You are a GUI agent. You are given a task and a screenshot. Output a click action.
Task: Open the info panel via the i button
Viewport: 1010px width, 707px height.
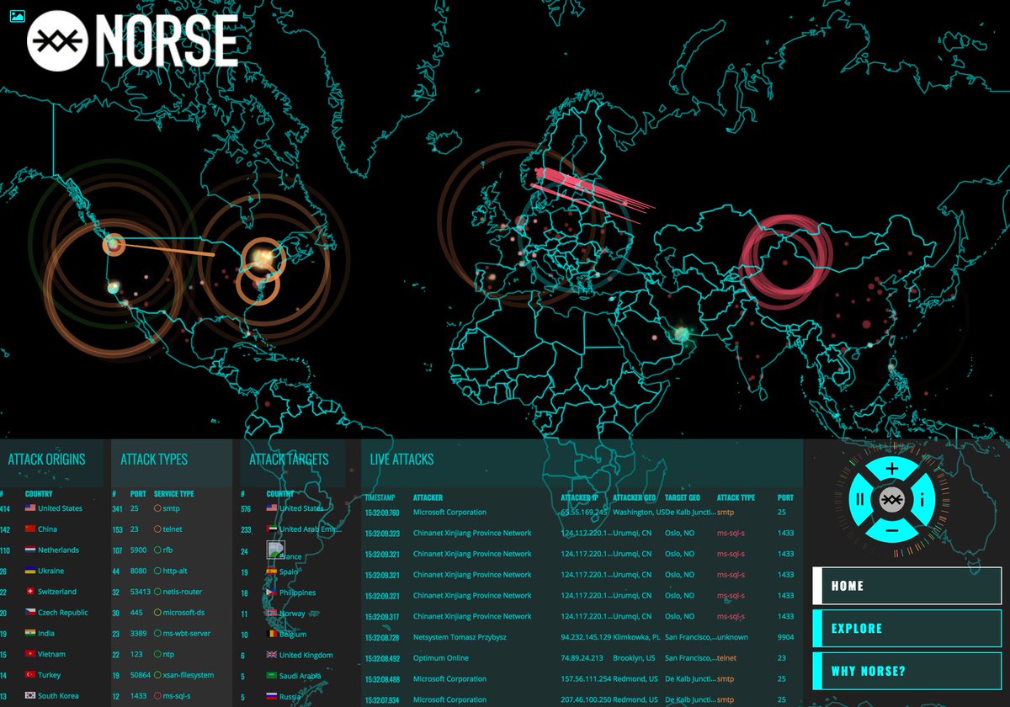click(923, 500)
